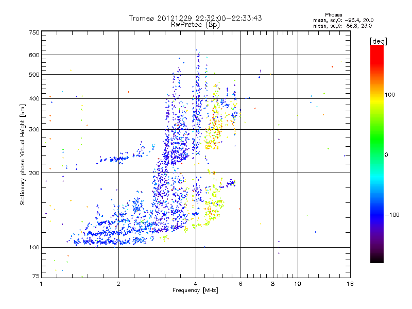Click the 'Stationary phase Virtual Height [km]' axis label

(22, 155)
